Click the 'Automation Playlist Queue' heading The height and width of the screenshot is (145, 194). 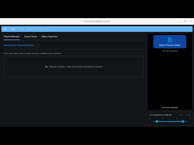tap(19, 45)
